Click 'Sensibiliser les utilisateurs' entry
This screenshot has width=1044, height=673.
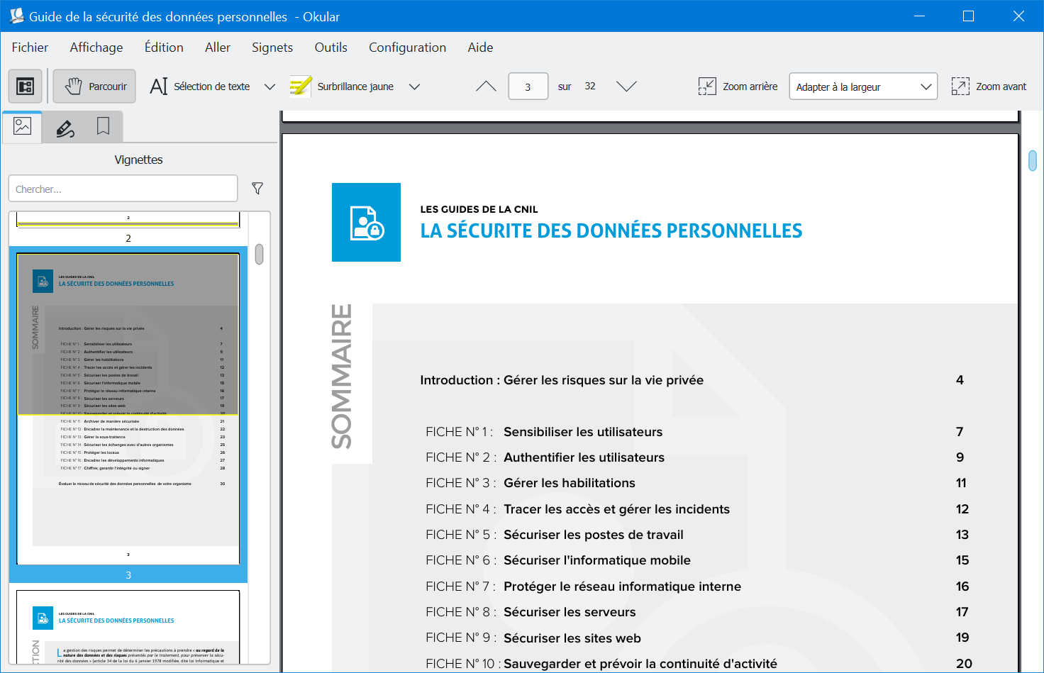coord(583,432)
